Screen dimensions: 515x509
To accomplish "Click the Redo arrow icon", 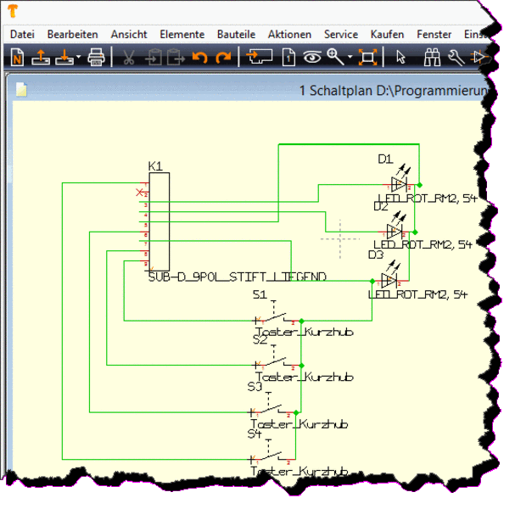I will tap(223, 58).
